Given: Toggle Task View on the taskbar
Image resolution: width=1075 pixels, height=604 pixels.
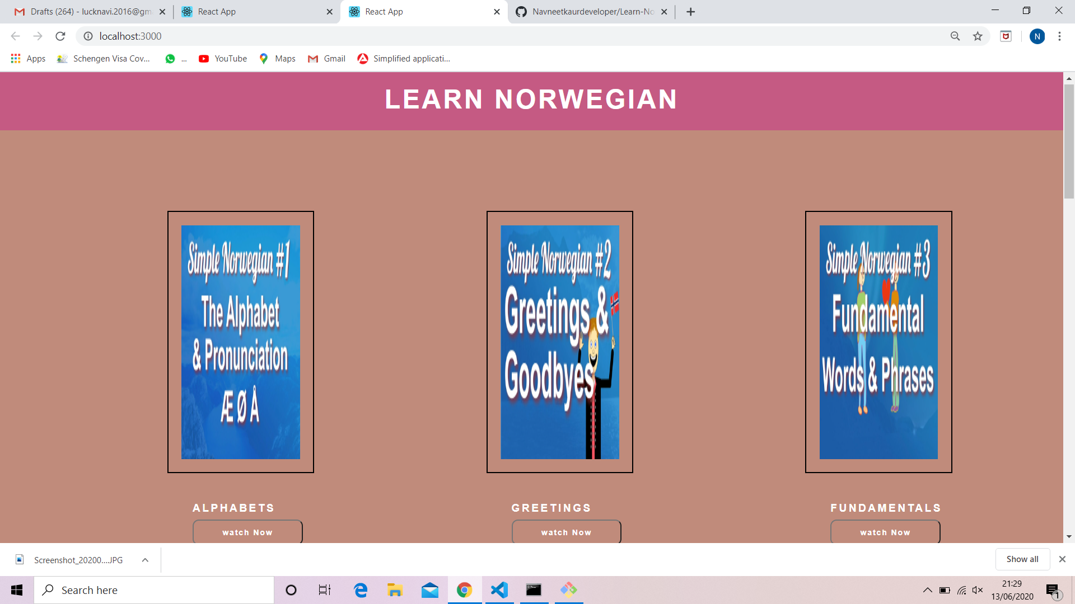Looking at the screenshot, I should click(x=324, y=589).
